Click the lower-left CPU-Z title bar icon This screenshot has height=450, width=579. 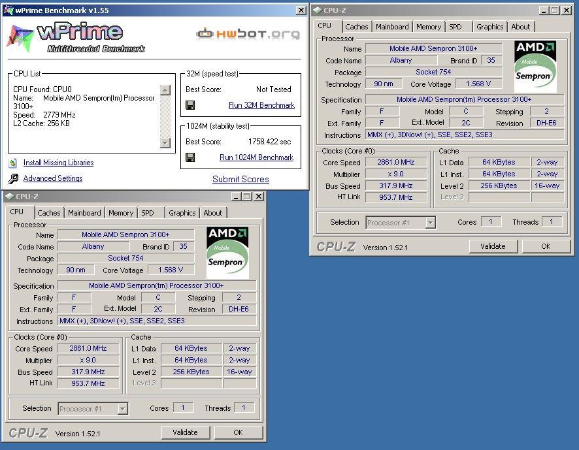(10, 197)
